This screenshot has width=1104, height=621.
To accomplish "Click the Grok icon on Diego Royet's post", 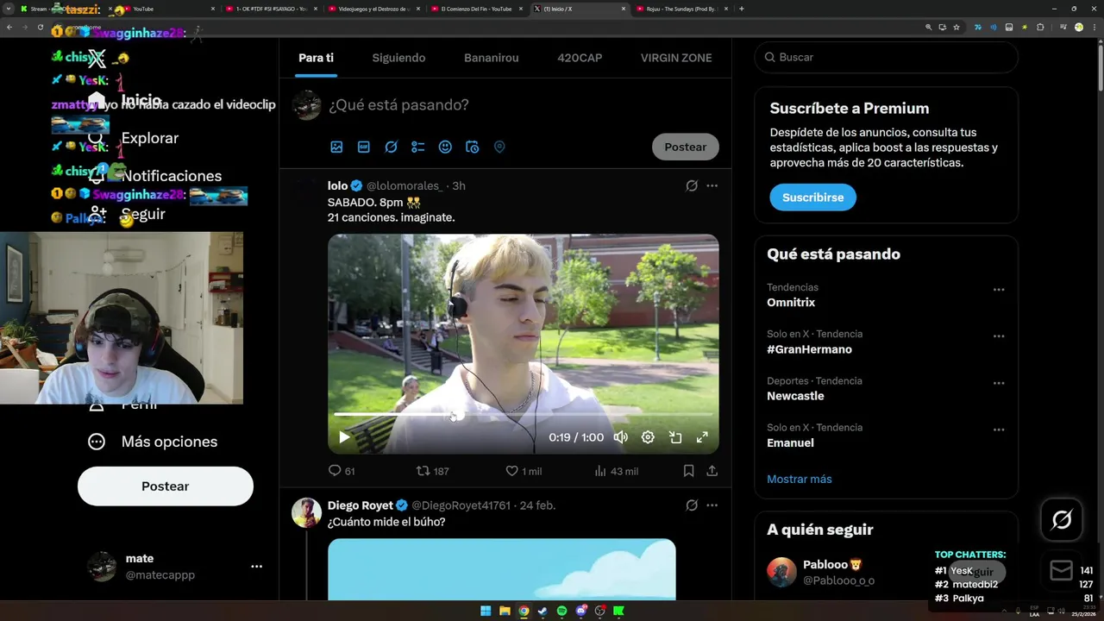I will (x=692, y=505).
